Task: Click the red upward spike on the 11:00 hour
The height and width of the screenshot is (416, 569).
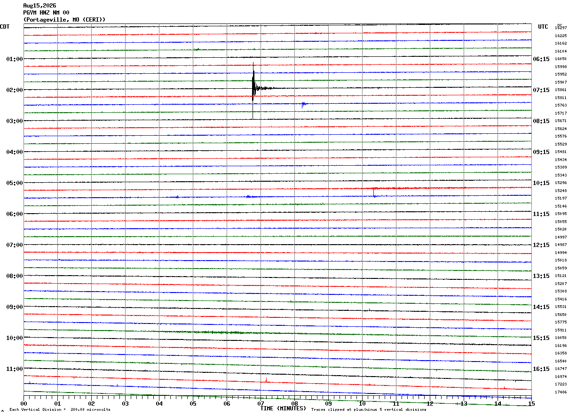Action: (266, 379)
